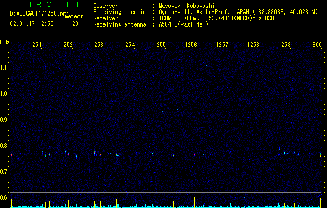Click the 0.9 kHz frequency tick label
Image resolution: width=327 pixels, height=208 pixels.
5,120
